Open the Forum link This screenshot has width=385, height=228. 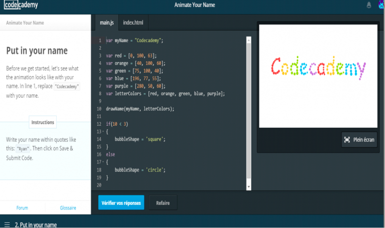22,208
